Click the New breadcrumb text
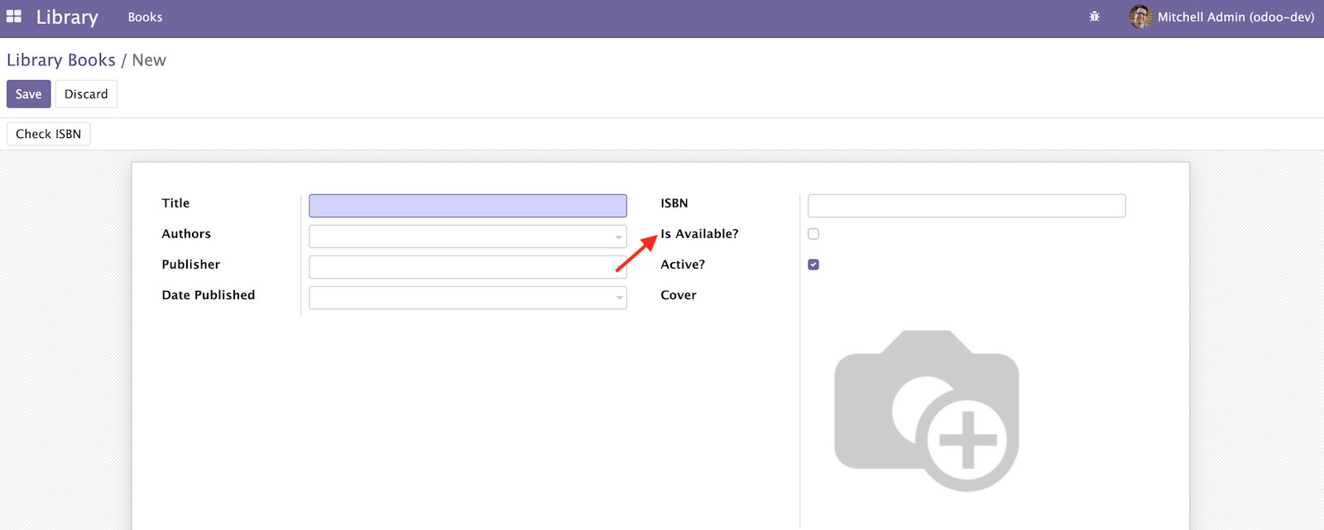The image size is (1324, 530). click(x=149, y=60)
